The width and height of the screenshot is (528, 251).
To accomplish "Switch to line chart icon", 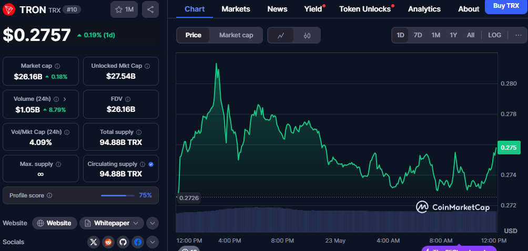I will pyautogui.click(x=281, y=35).
